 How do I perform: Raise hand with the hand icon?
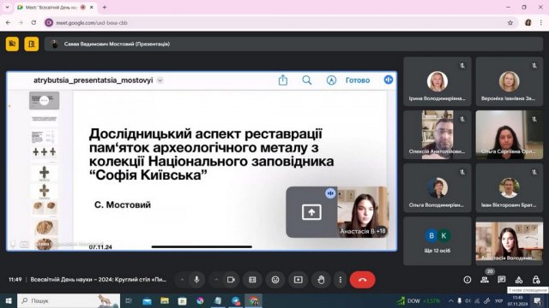[x=321, y=280]
